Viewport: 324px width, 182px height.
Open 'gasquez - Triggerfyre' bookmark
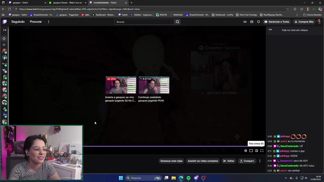67,15
